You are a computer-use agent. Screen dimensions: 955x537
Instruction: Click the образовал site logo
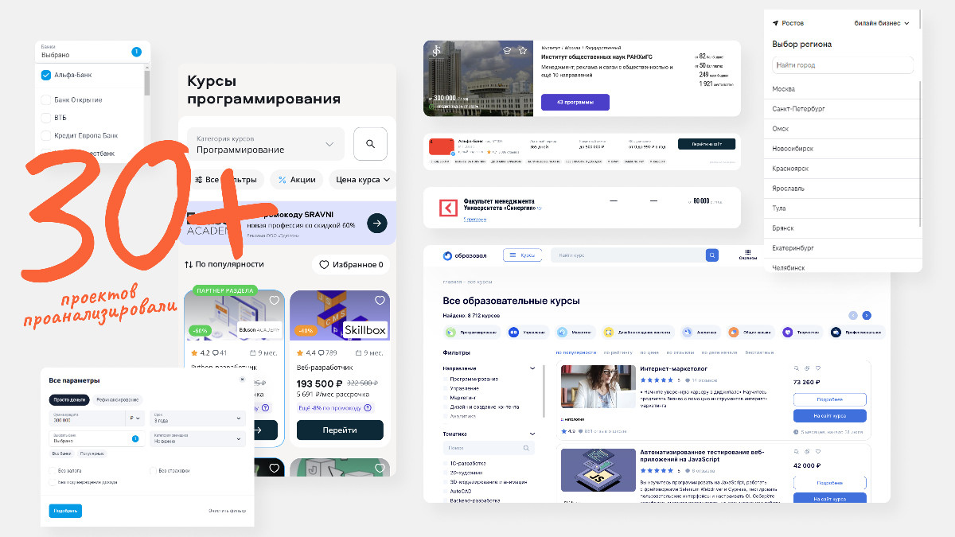pos(465,255)
